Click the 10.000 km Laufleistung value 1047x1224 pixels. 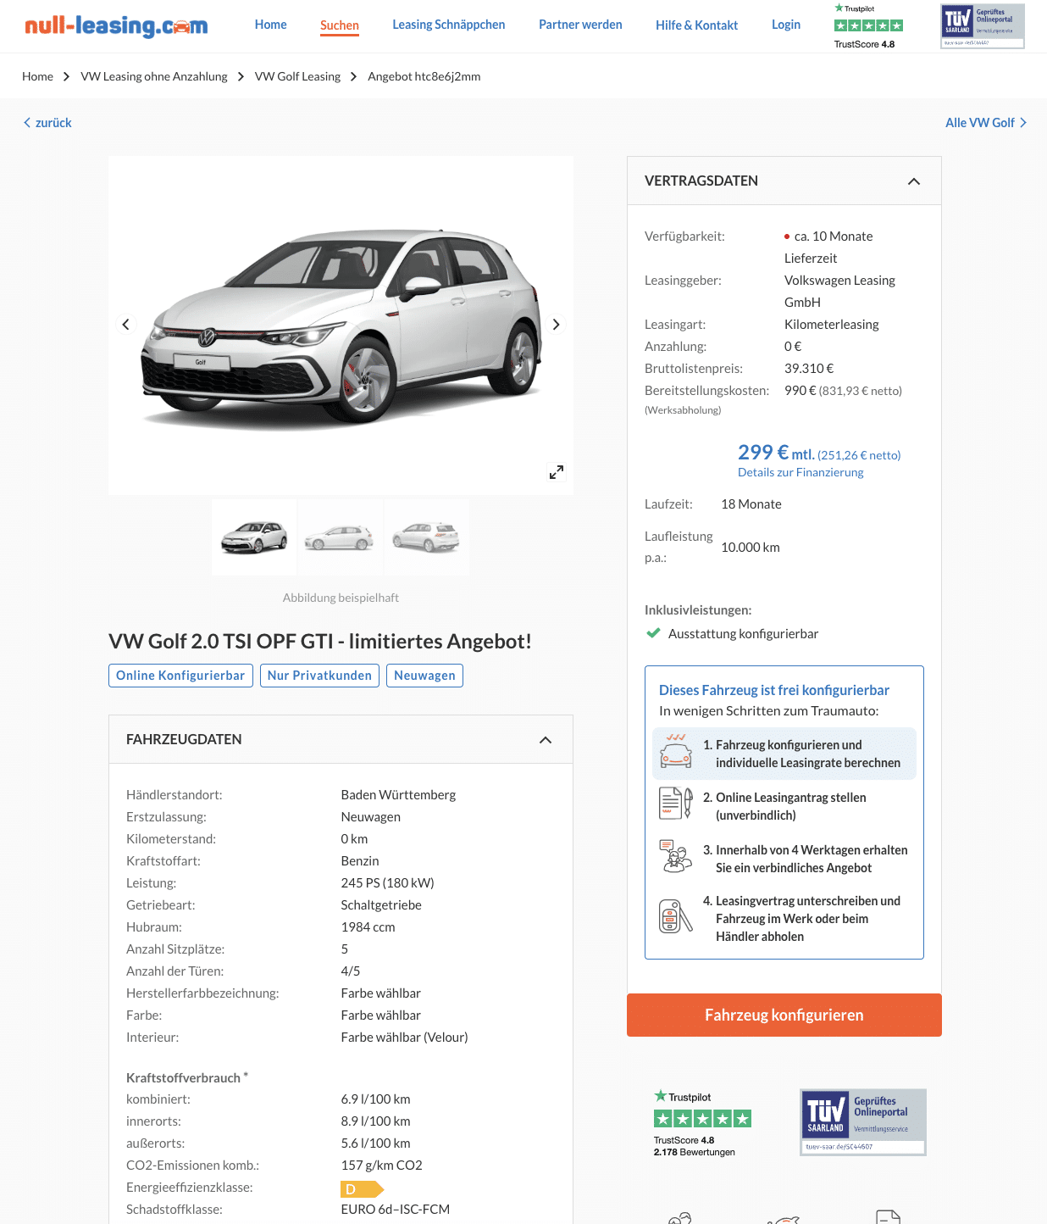(x=751, y=547)
